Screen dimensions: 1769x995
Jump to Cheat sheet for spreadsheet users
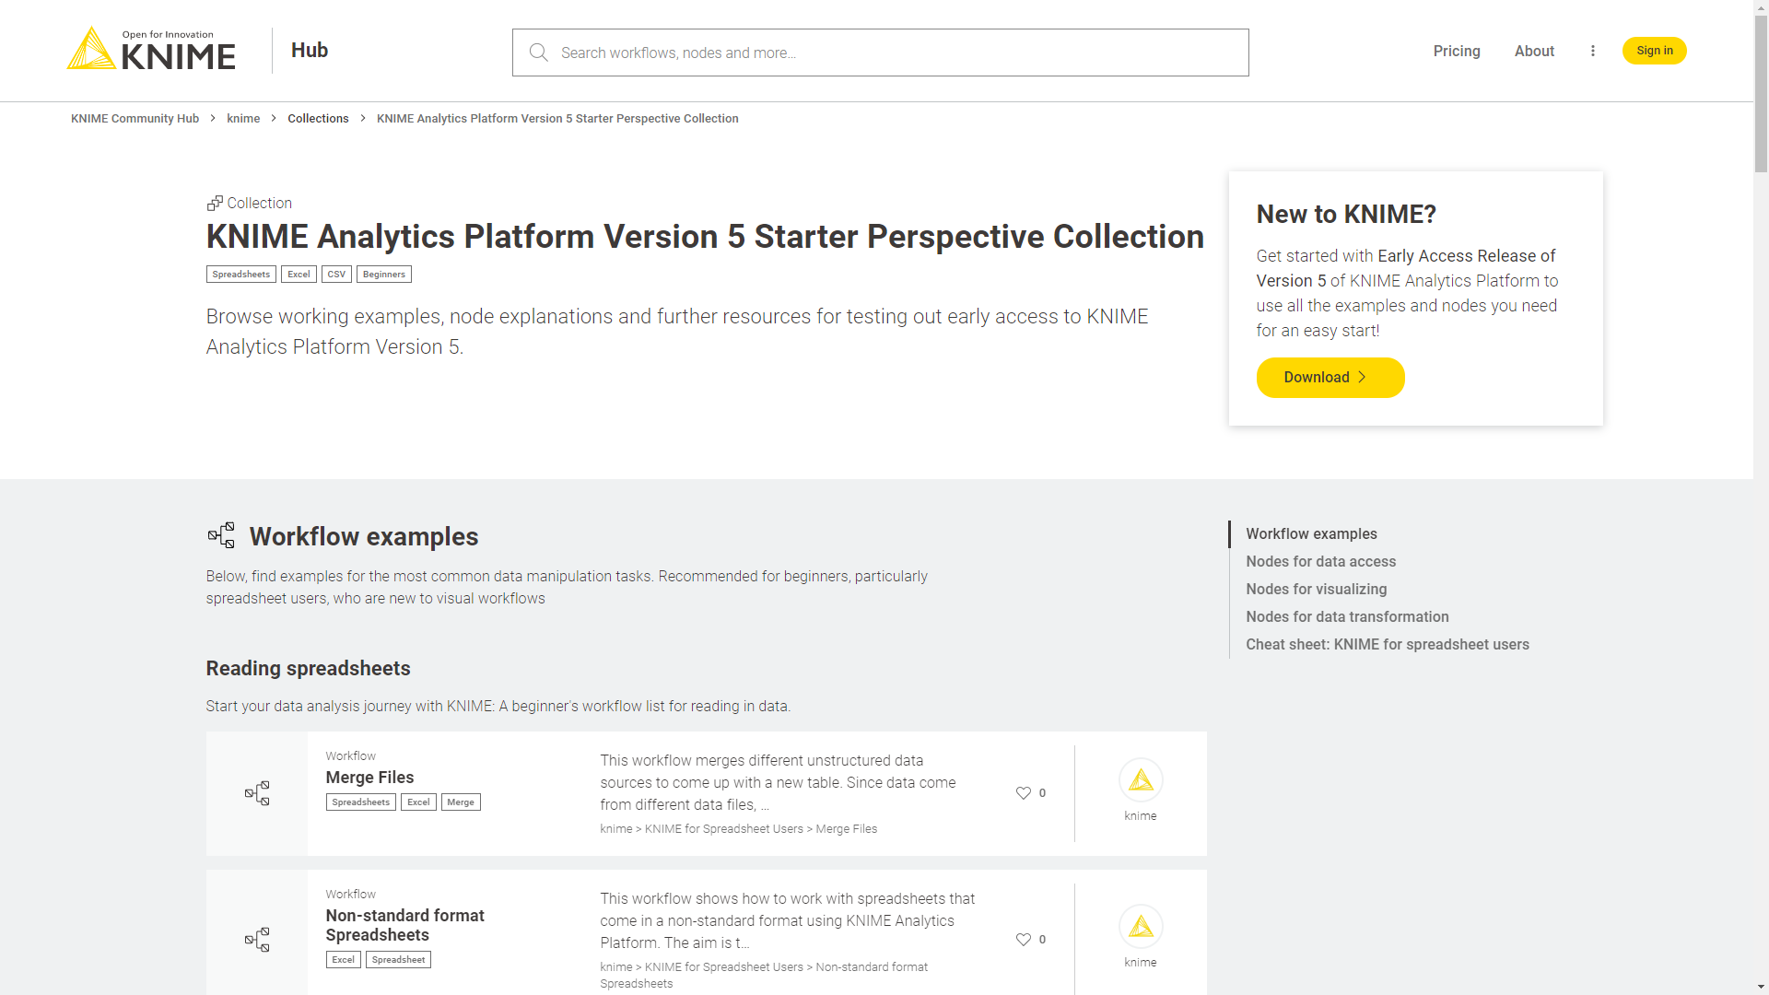click(1387, 644)
